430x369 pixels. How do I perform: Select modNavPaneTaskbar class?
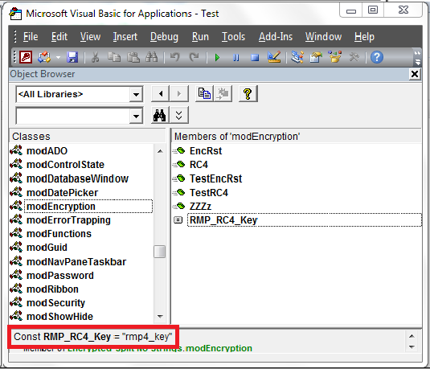tap(76, 262)
